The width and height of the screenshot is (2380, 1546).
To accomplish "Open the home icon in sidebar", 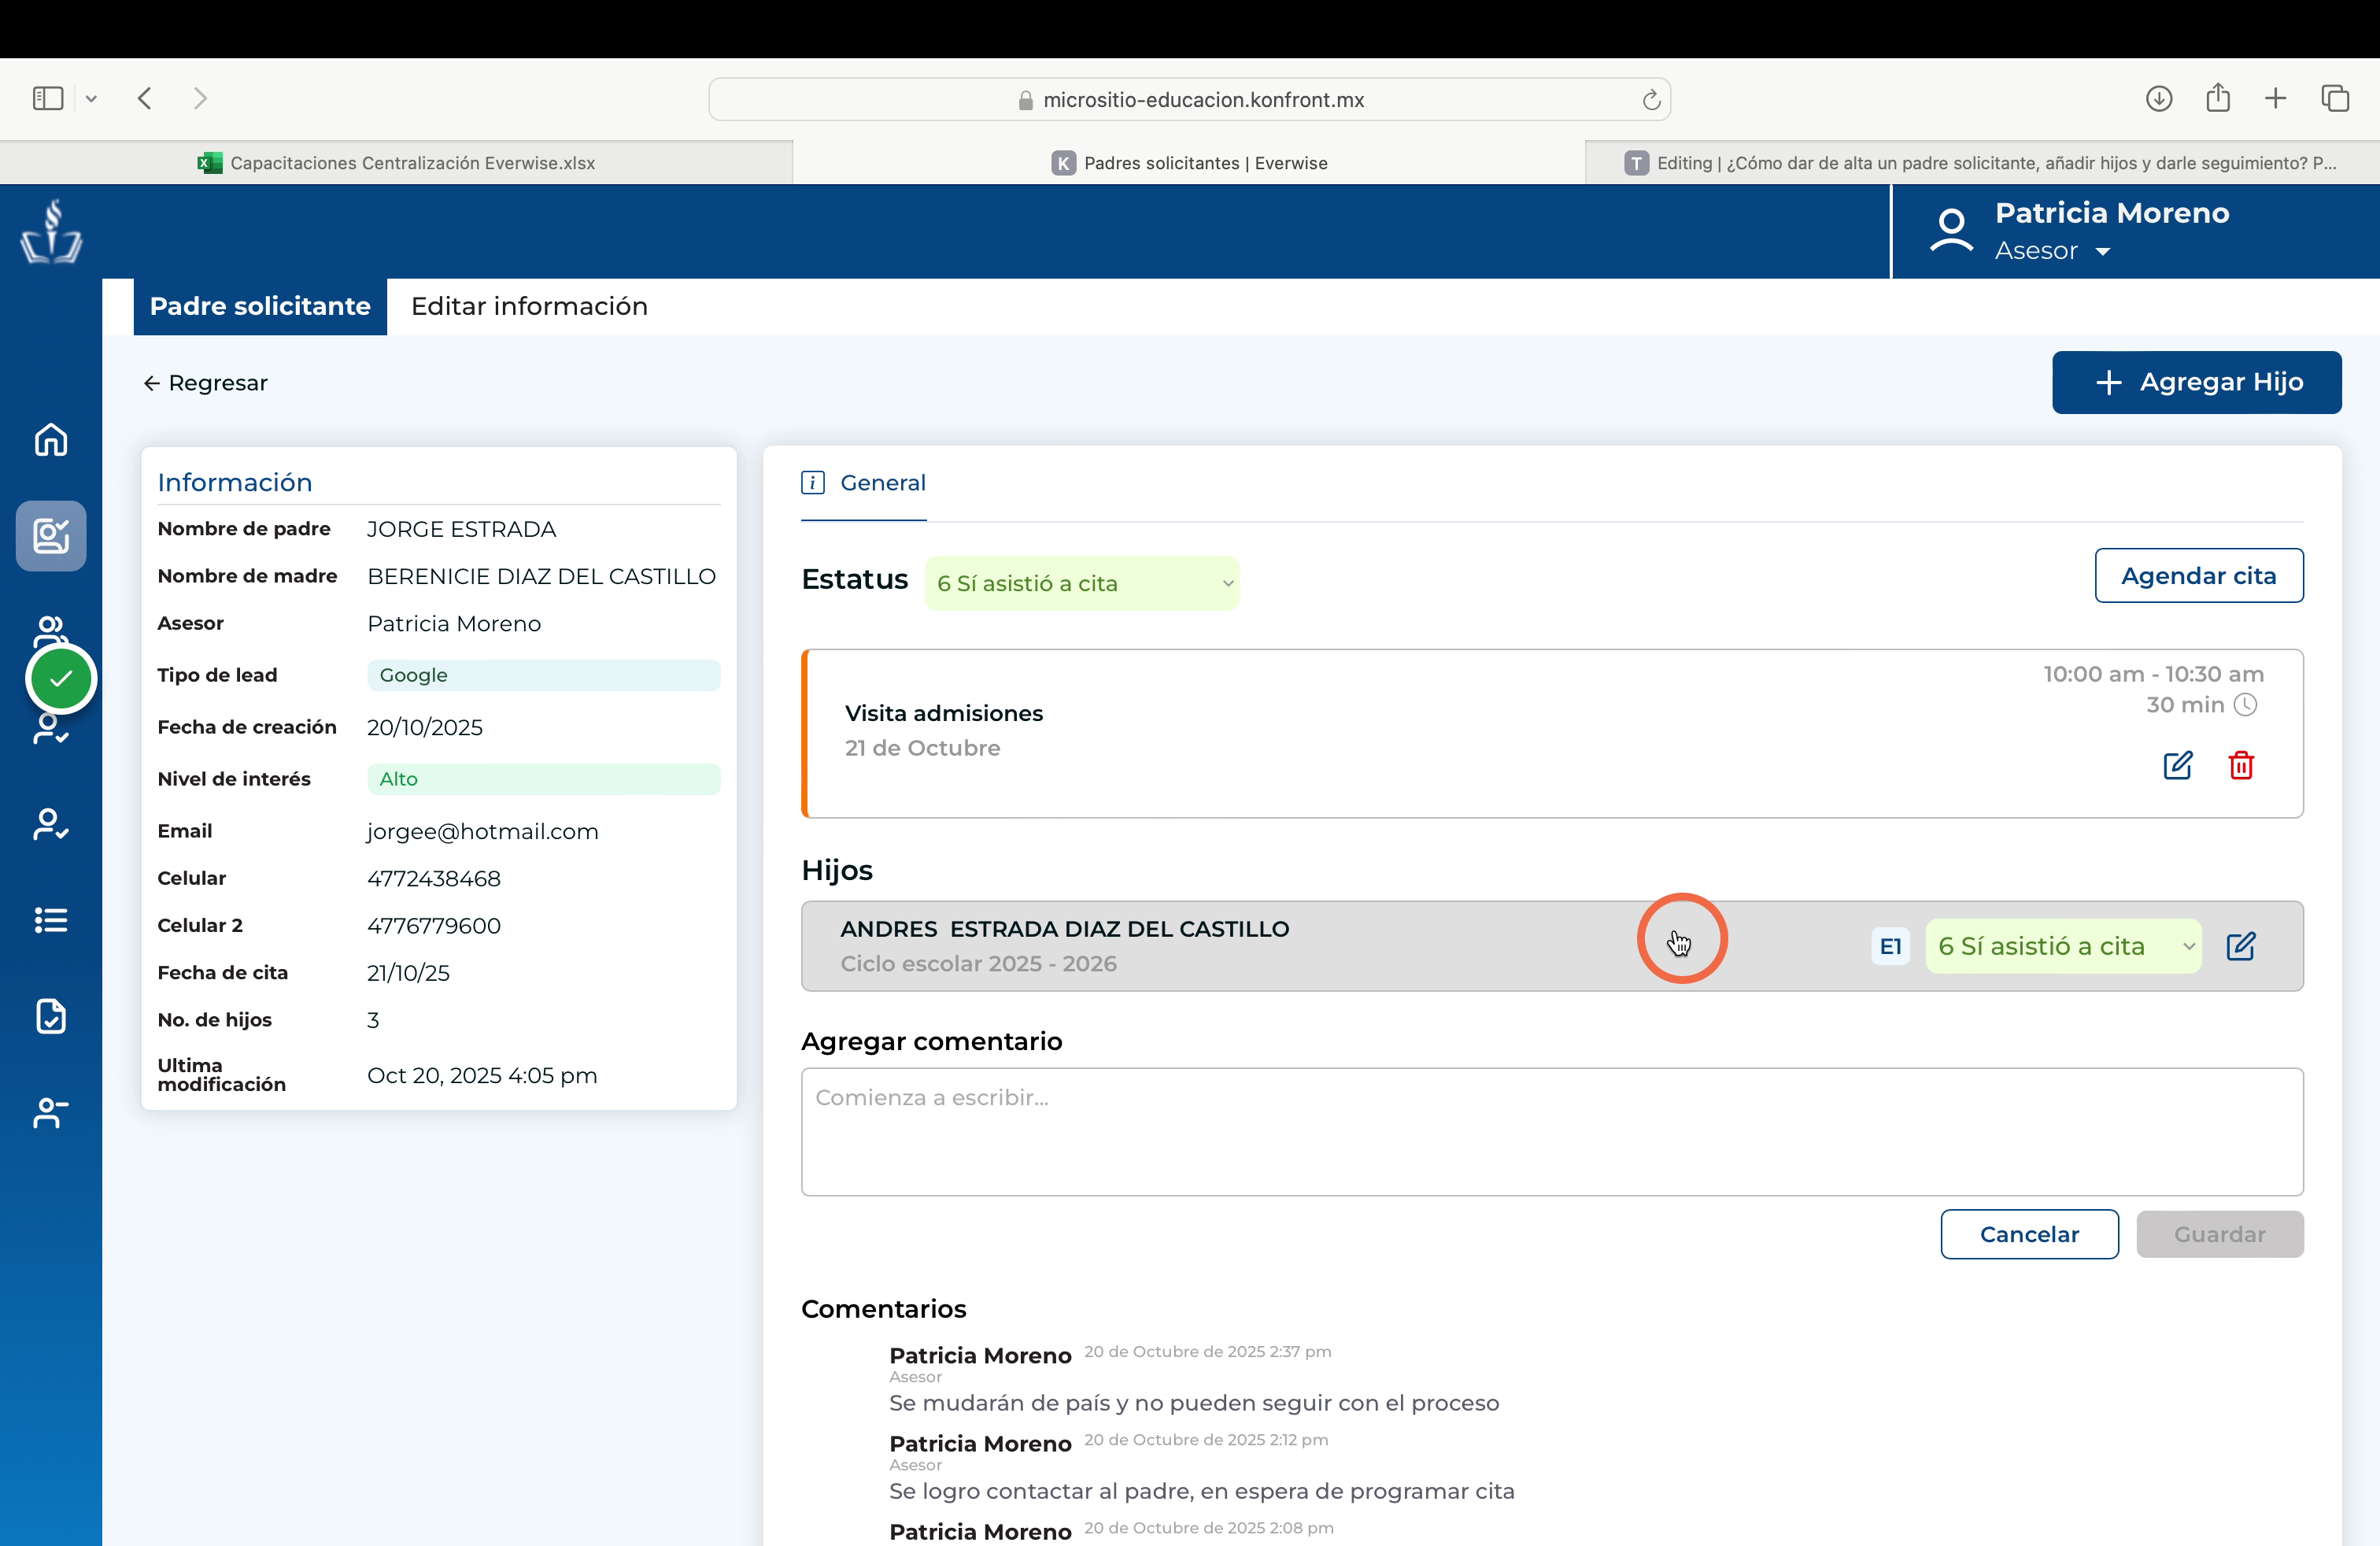I will 51,439.
